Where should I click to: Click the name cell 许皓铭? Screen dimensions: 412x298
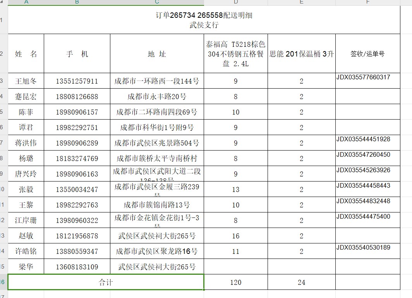point(26,251)
